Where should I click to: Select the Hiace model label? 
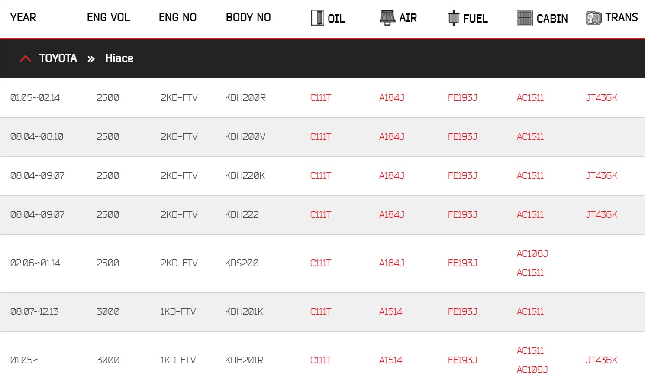tap(119, 58)
